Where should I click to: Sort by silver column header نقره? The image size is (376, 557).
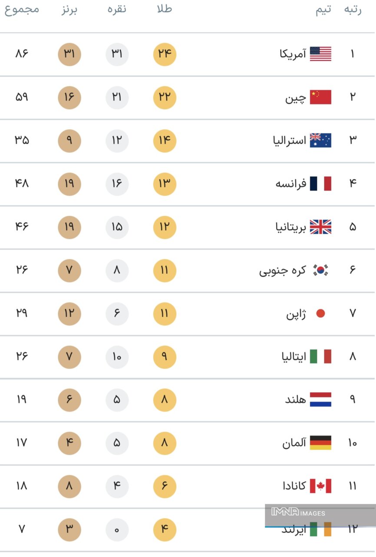117,9
